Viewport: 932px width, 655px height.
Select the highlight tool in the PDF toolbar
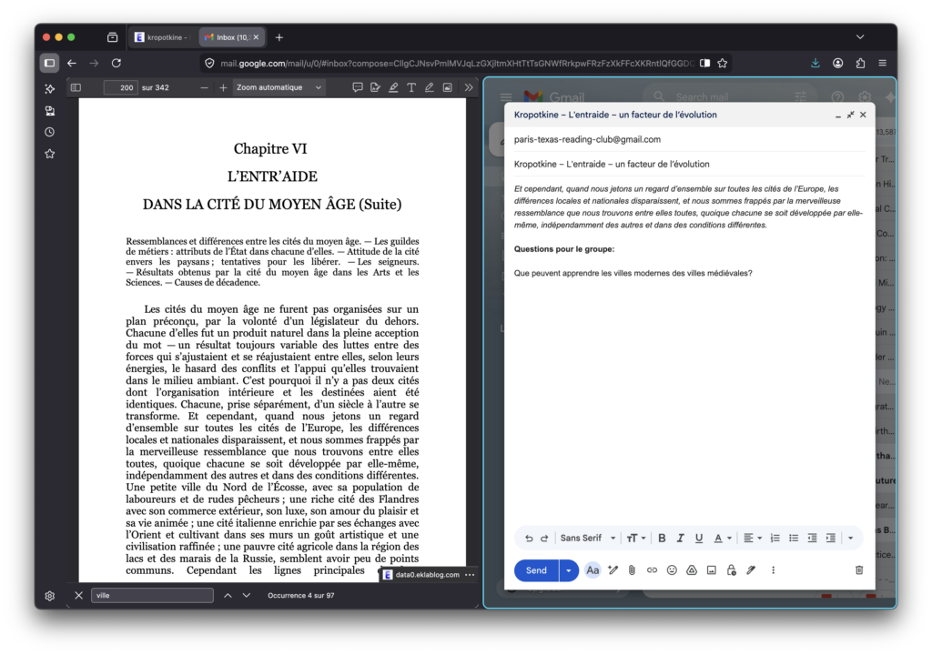(x=393, y=87)
